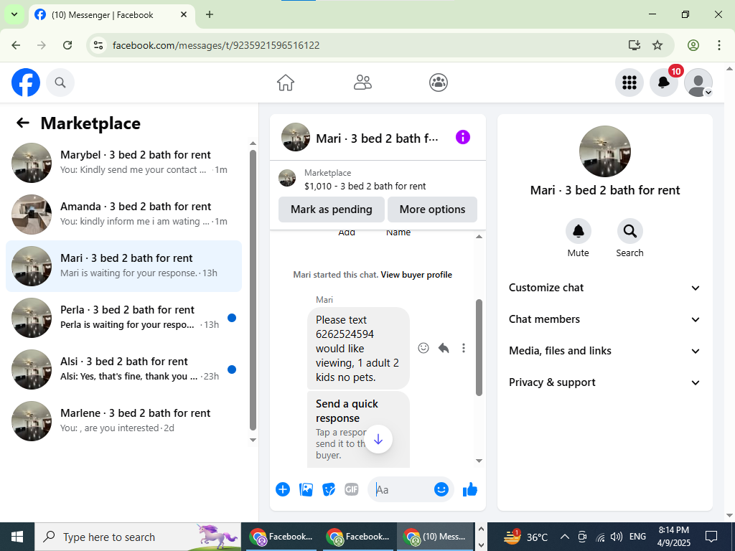The height and width of the screenshot is (551, 735).
Task: React to Mari's message with emoji icon
Action: coord(423,348)
